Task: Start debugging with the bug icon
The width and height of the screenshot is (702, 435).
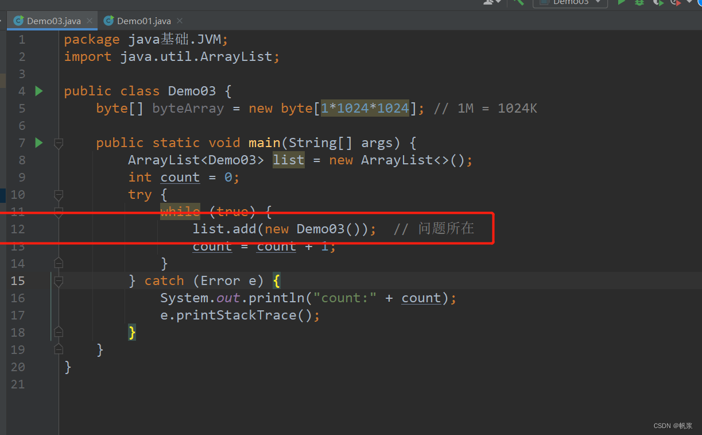Action: pyautogui.click(x=639, y=2)
